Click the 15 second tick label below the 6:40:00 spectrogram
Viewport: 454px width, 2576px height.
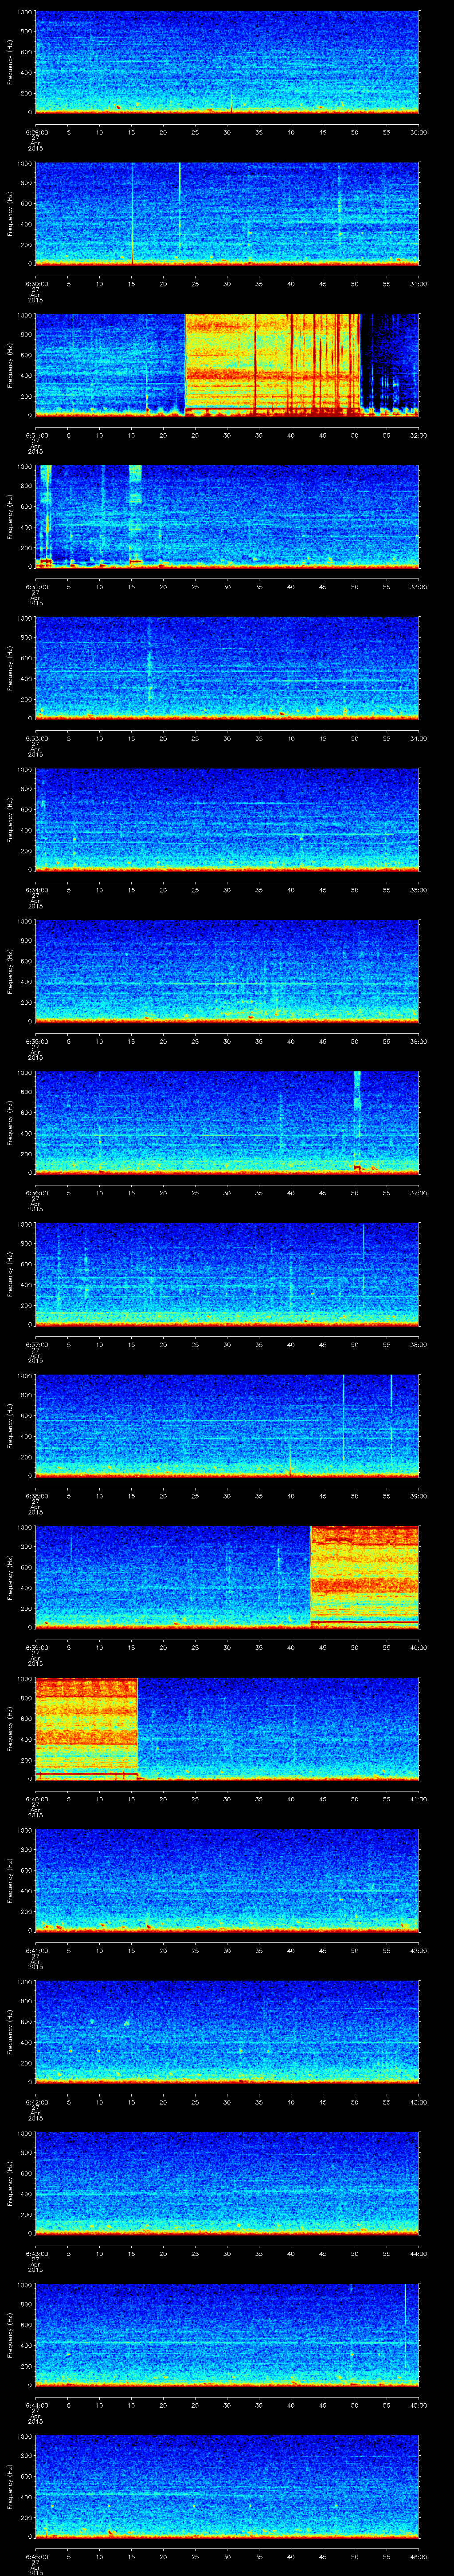pos(132,1799)
